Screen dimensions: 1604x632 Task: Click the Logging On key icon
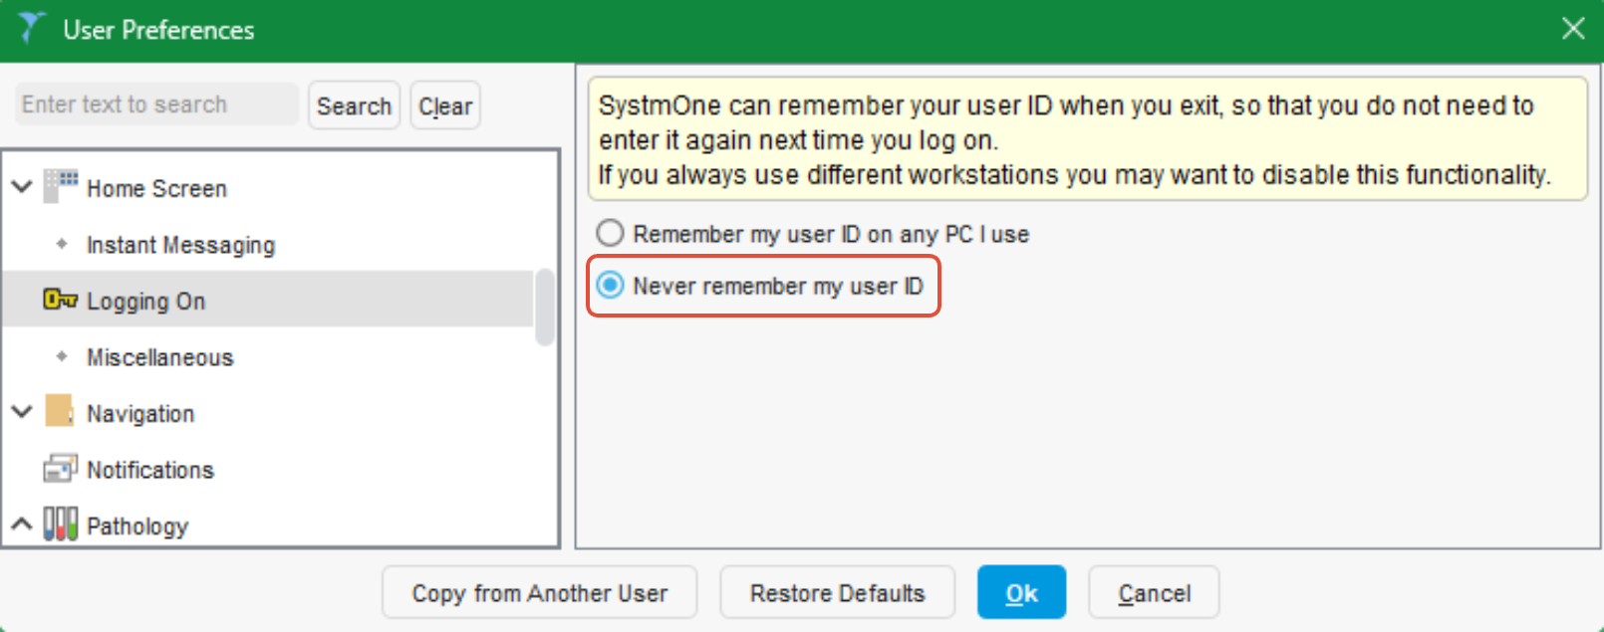click(60, 300)
